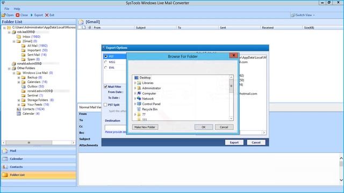Switch to the Mail pane tab
344x193 pixels.
[39, 151]
